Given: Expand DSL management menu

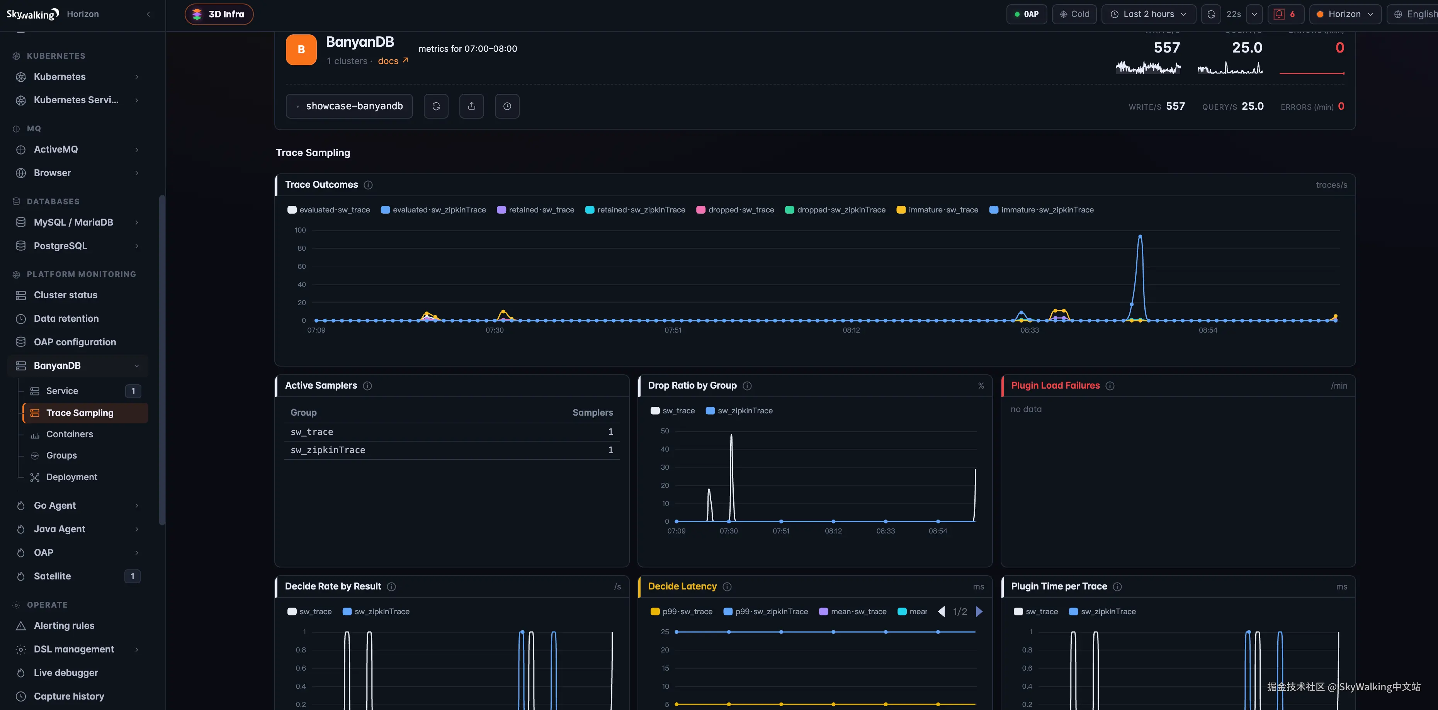Looking at the screenshot, I should coord(78,649).
